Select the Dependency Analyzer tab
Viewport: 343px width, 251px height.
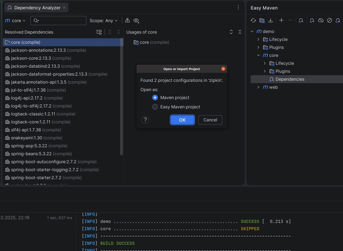(x=36, y=8)
